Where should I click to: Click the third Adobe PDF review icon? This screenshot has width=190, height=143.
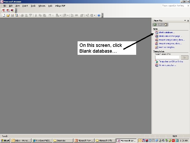12,10
